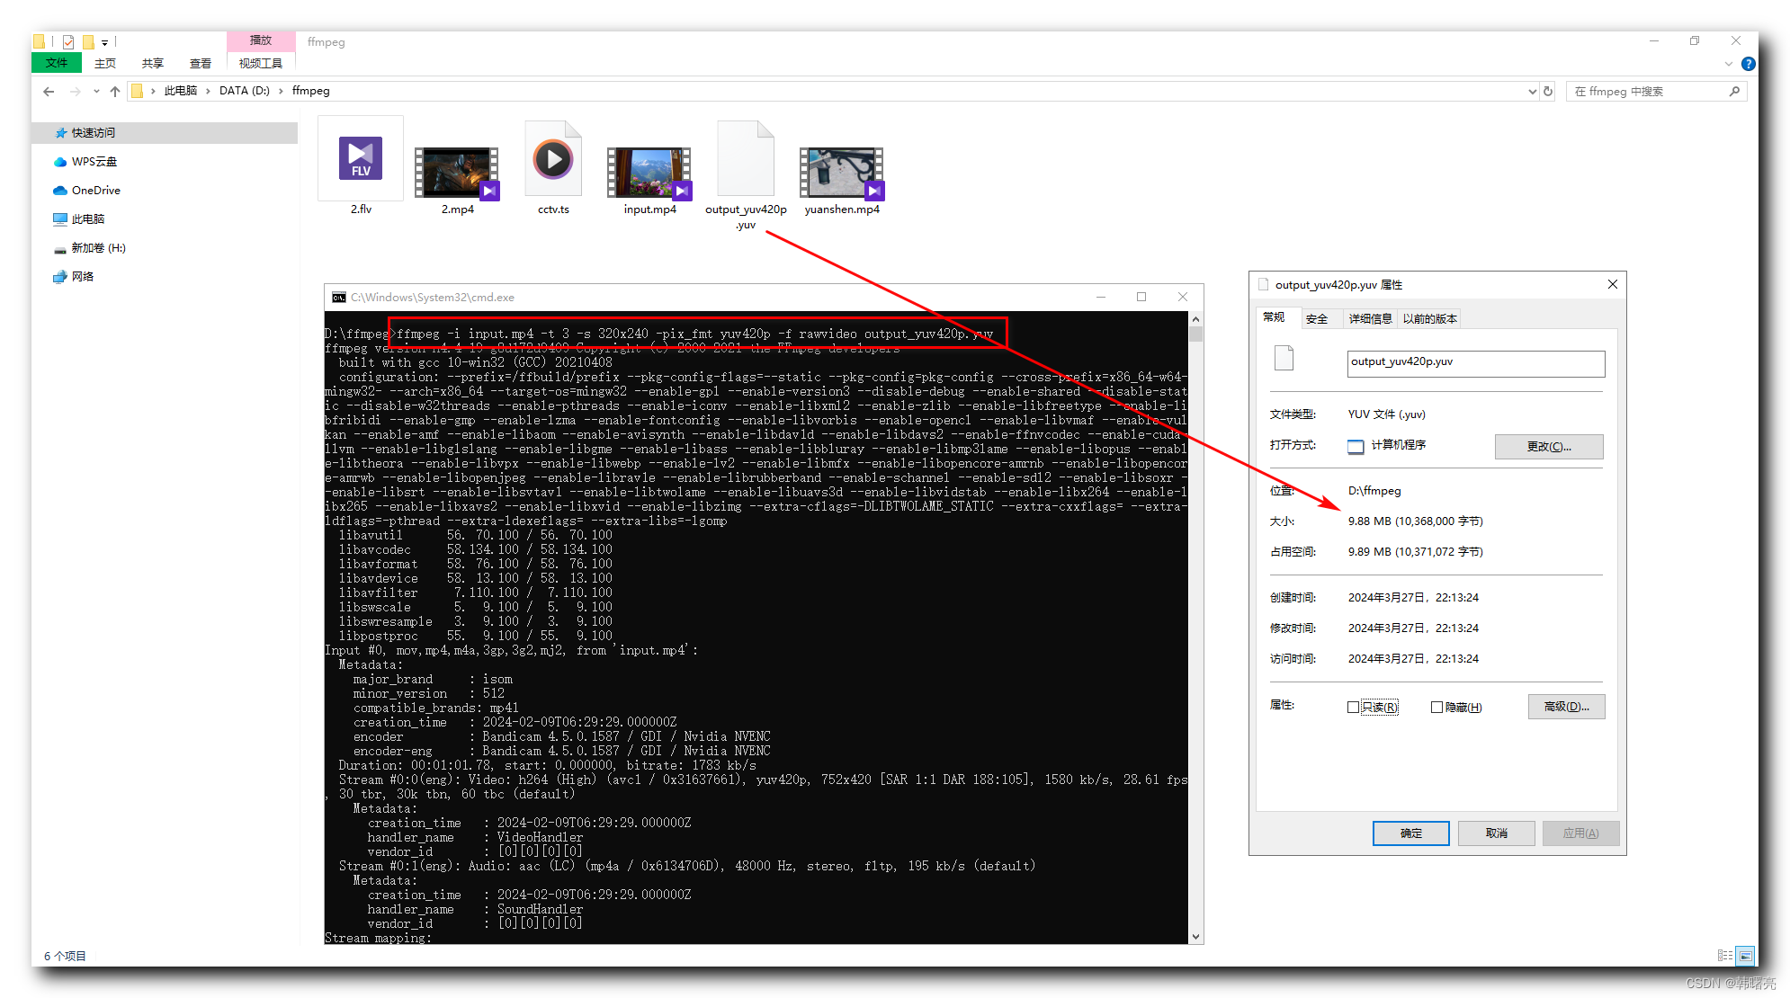Switch to large icons view in status bar

(x=1745, y=956)
